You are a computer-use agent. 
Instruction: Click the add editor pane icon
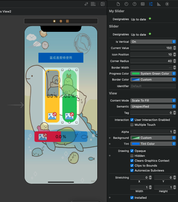coord(103,4)
